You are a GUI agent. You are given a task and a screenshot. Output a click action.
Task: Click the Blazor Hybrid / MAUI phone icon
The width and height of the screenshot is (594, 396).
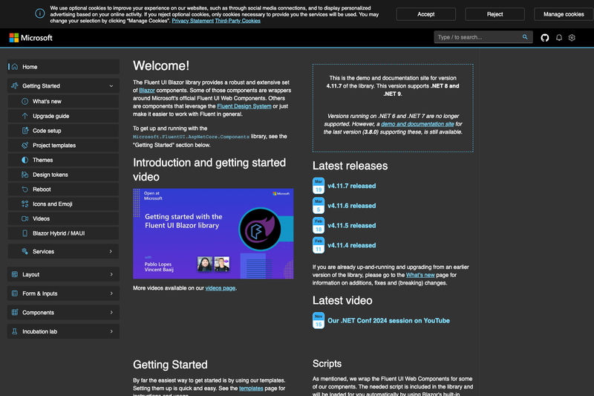coord(25,233)
